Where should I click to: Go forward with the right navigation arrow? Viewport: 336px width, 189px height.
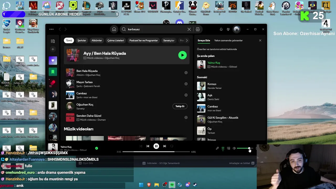tap(66, 29)
